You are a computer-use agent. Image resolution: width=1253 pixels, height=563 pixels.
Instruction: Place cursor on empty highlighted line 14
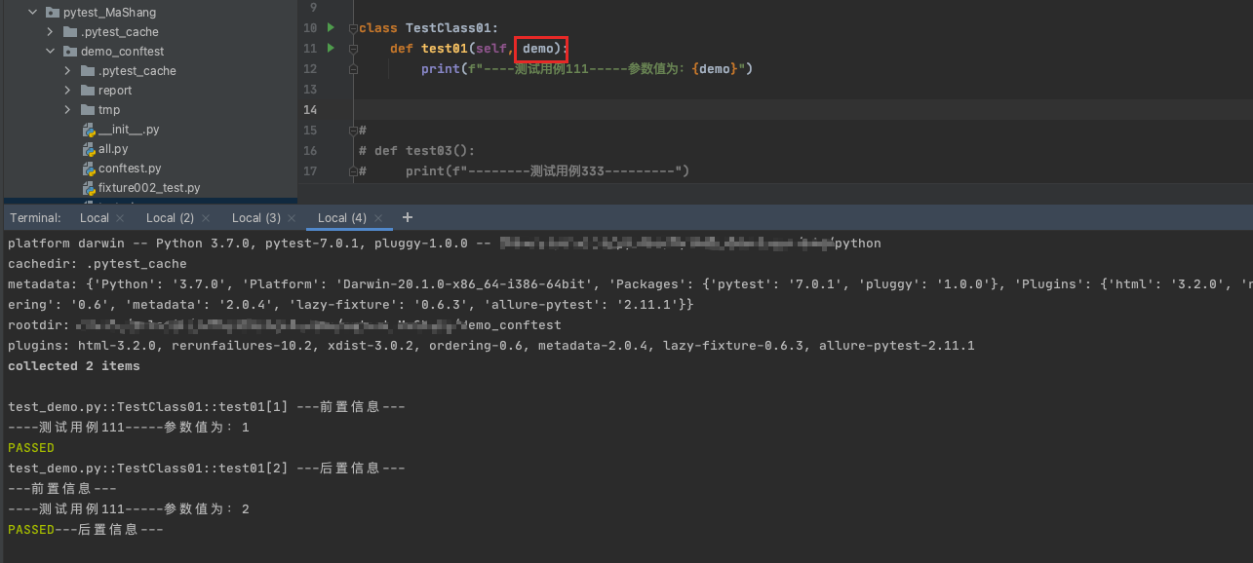802,110
